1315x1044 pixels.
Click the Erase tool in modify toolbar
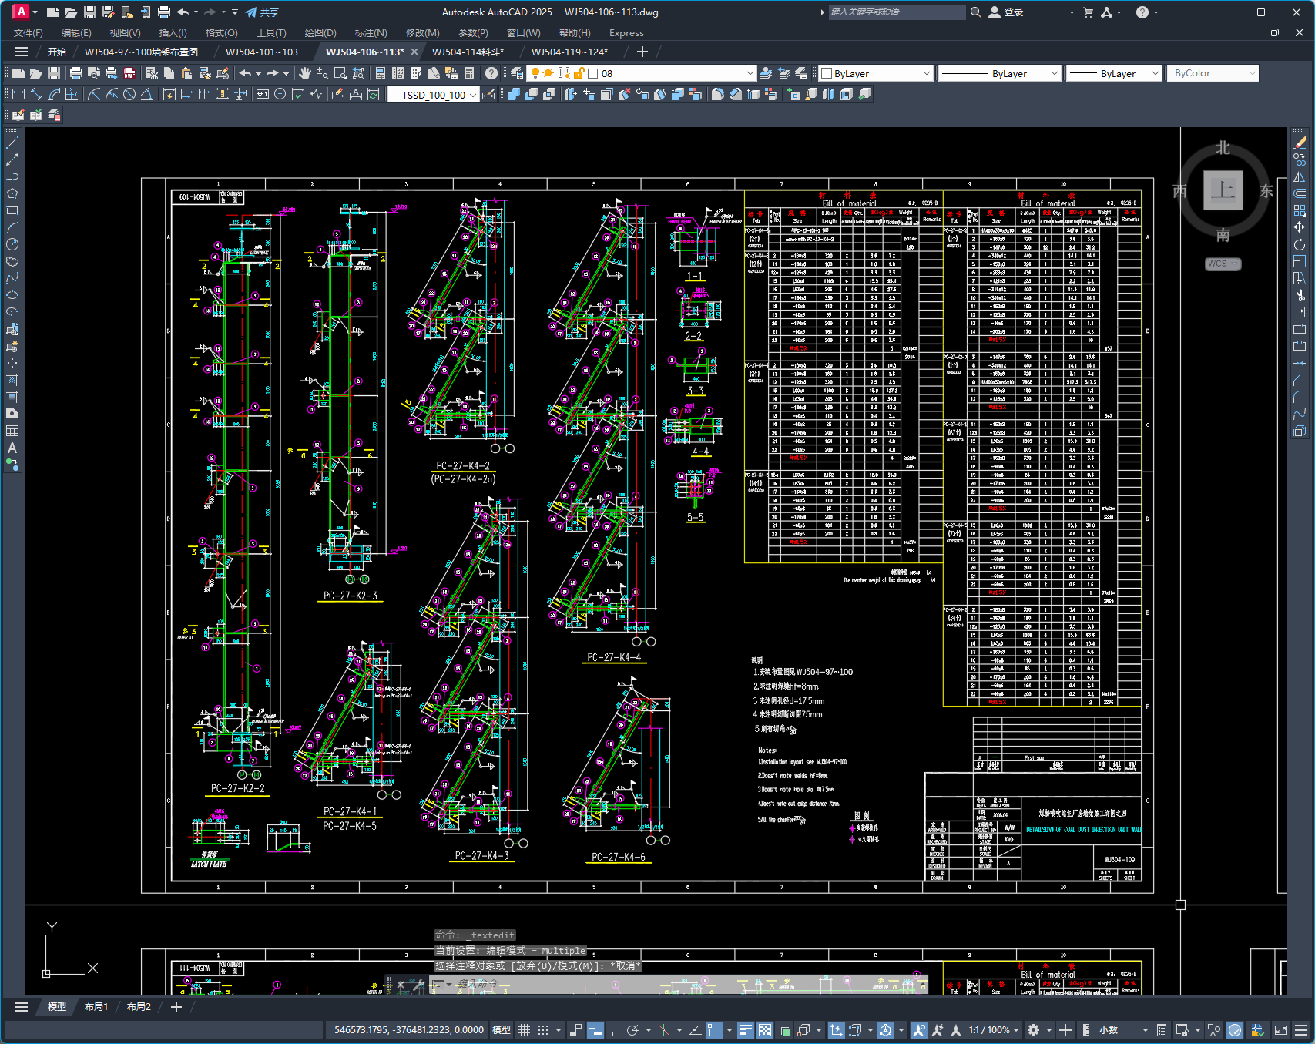1300,143
